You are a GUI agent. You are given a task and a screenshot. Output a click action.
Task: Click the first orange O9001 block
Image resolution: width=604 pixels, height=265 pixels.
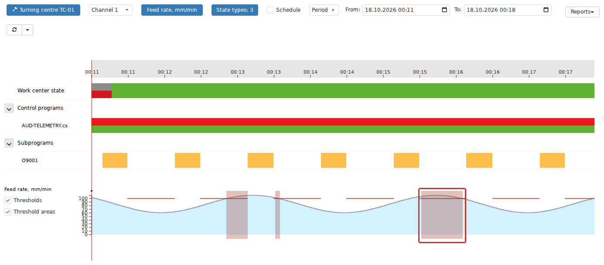115,160
